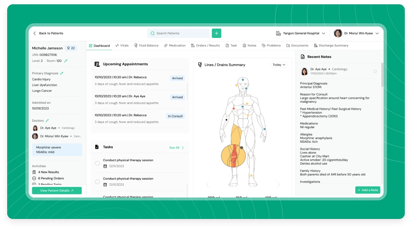Click the Lungs Cancer diagnosis text
412x229 pixels.
(x=42, y=91)
